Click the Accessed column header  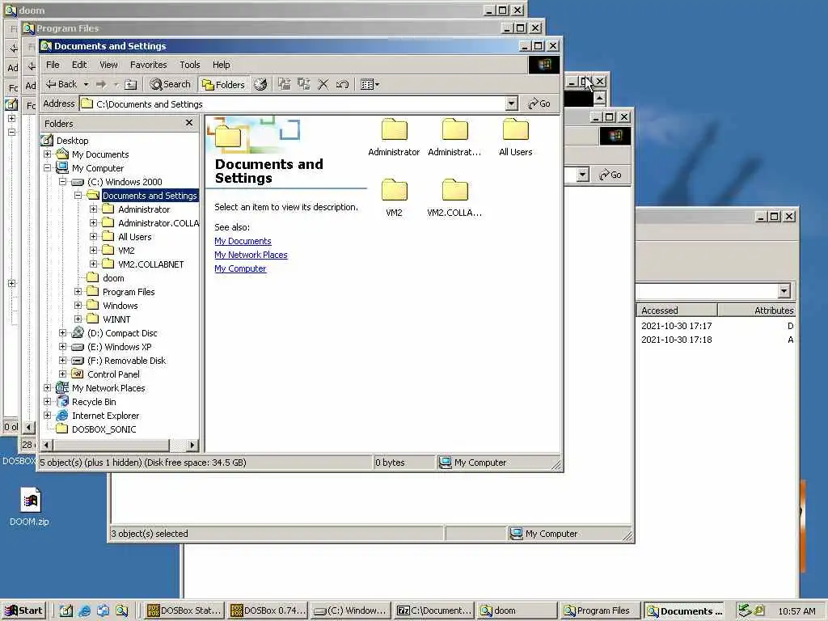tap(677, 310)
